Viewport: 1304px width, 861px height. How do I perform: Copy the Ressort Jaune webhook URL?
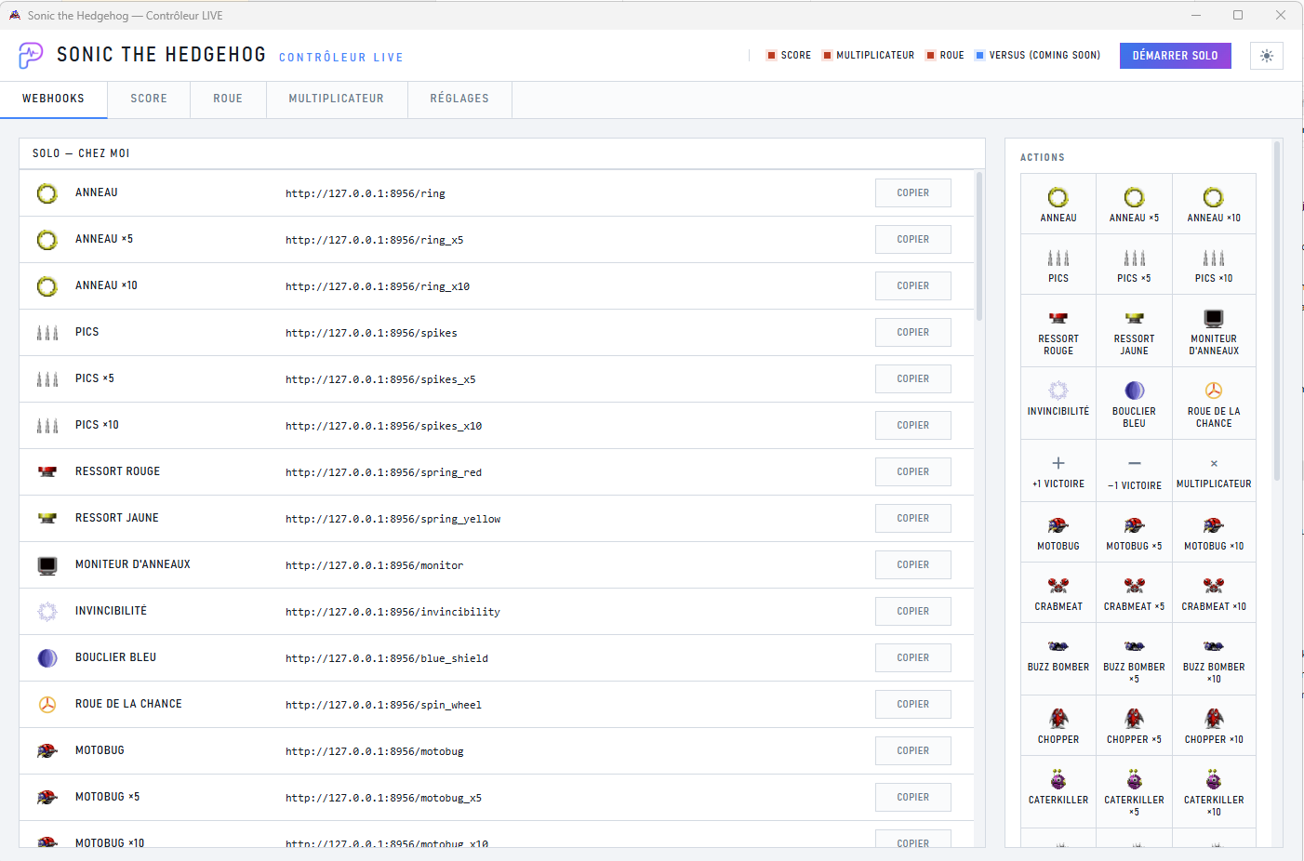click(x=913, y=519)
